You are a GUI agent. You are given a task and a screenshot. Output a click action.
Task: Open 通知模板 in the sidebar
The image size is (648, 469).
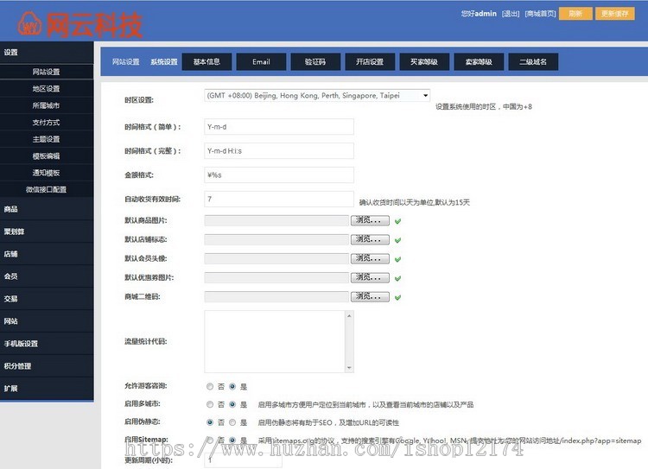point(47,173)
